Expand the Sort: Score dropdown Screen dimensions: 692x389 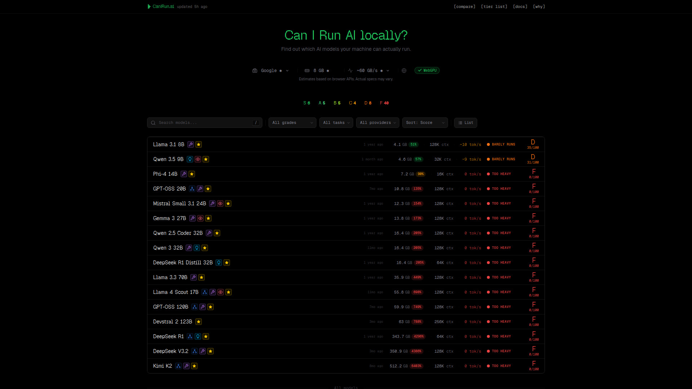click(x=425, y=123)
